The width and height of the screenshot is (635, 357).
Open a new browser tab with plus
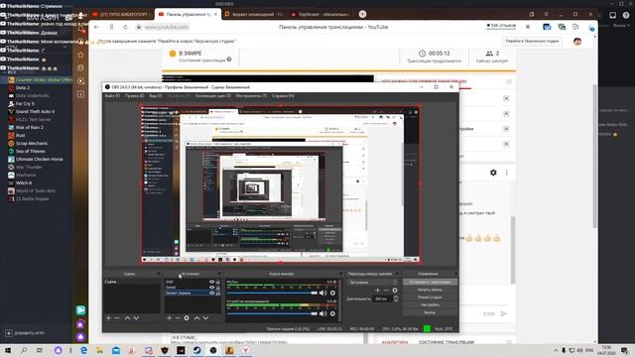(362, 14)
